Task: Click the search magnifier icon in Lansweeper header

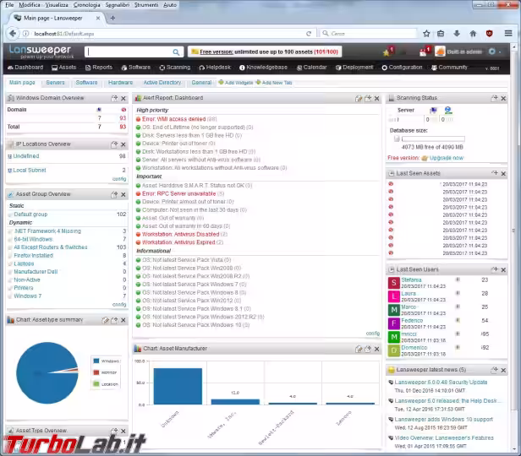Action: pos(176,52)
